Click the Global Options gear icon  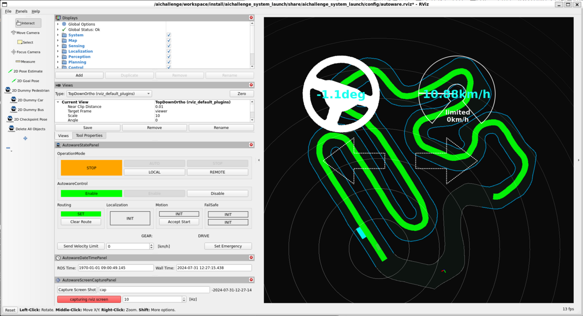[64, 24]
